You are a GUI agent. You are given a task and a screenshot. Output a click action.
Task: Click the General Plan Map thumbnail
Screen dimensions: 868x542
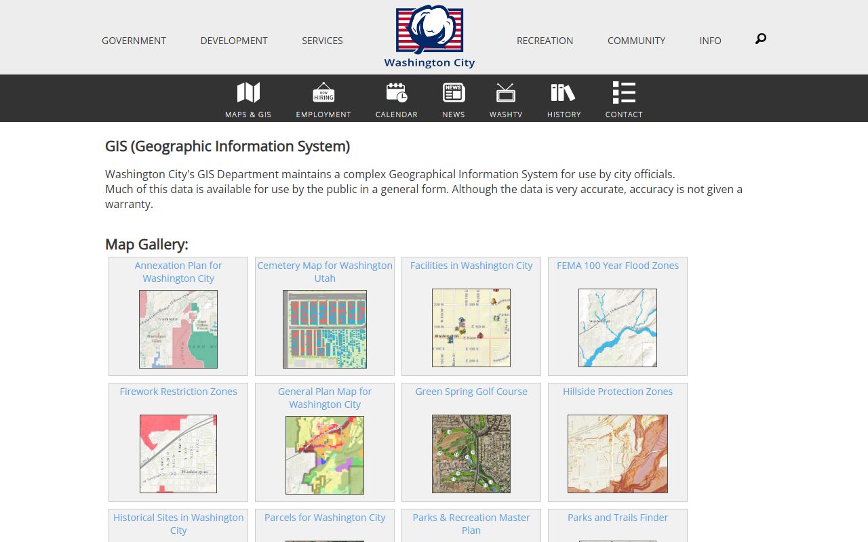click(325, 455)
